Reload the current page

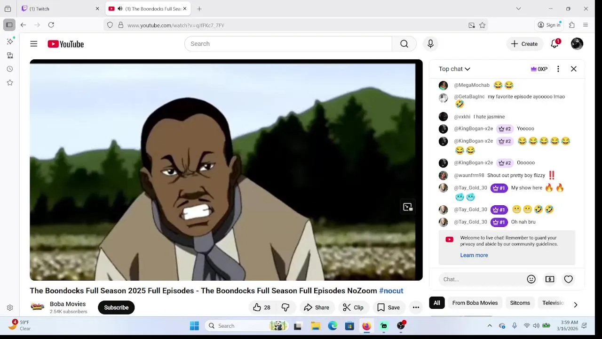[51, 25]
